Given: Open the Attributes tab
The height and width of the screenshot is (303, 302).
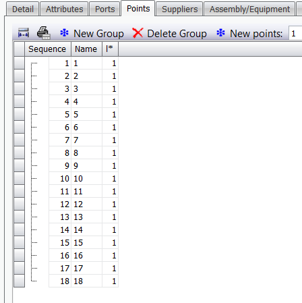Looking at the screenshot, I should pos(64,9).
